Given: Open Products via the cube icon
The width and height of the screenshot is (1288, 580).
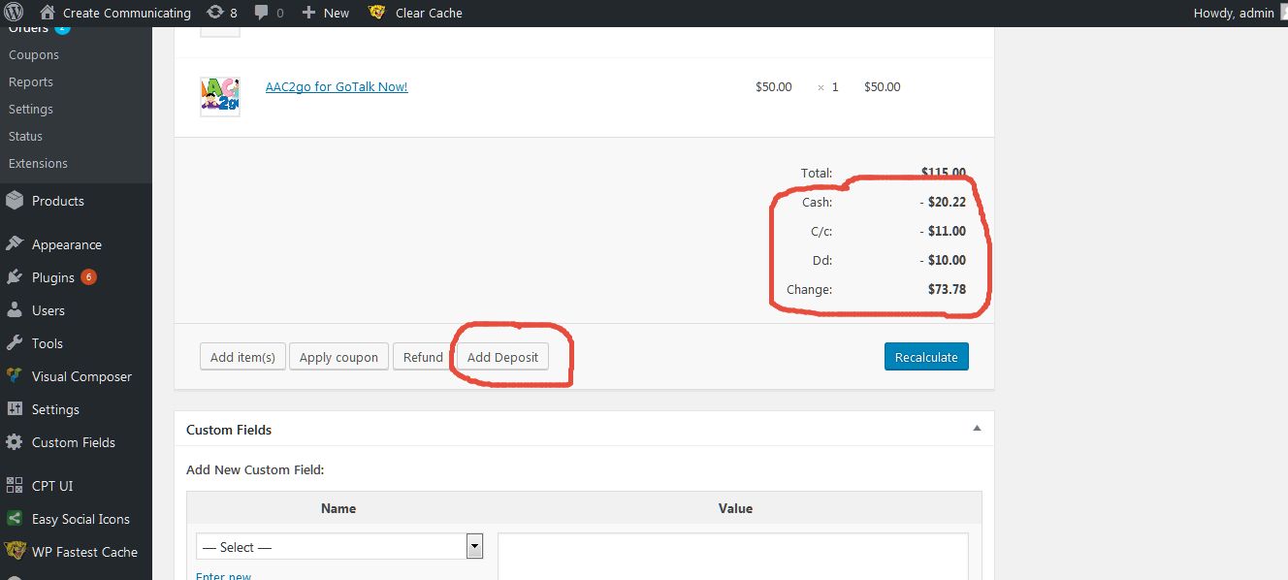Looking at the screenshot, I should pyautogui.click(x=14, y=201).
